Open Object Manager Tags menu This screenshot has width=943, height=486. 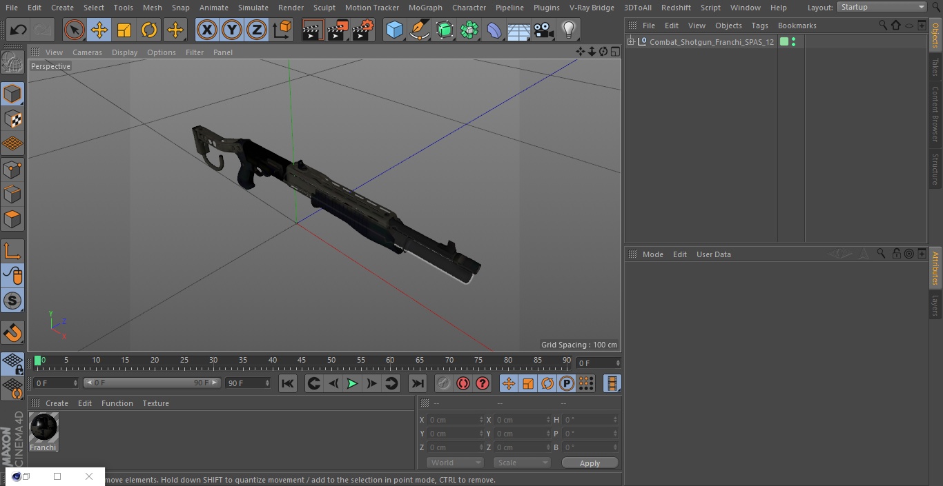(x=759, y=26)
